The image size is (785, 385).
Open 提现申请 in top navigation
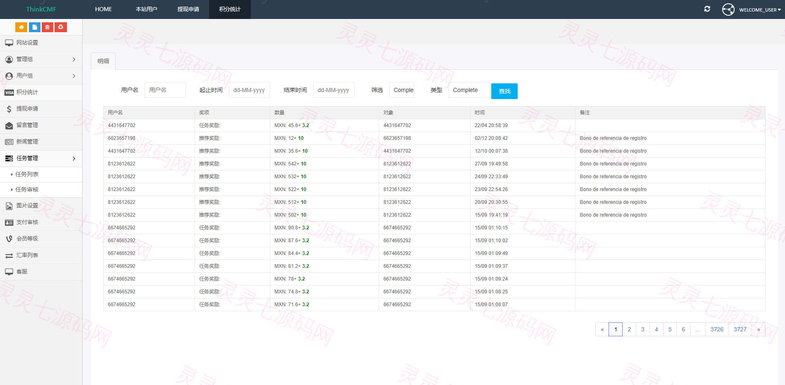click(188, 9)
